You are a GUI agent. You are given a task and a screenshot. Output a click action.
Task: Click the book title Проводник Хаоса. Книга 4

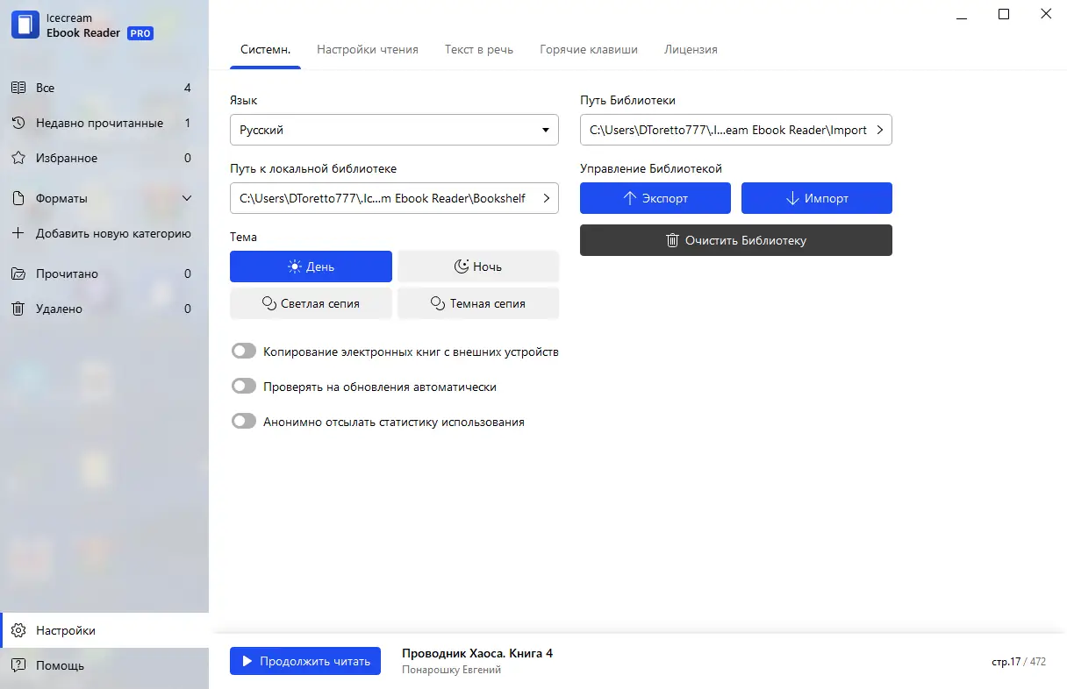point(477,653)
